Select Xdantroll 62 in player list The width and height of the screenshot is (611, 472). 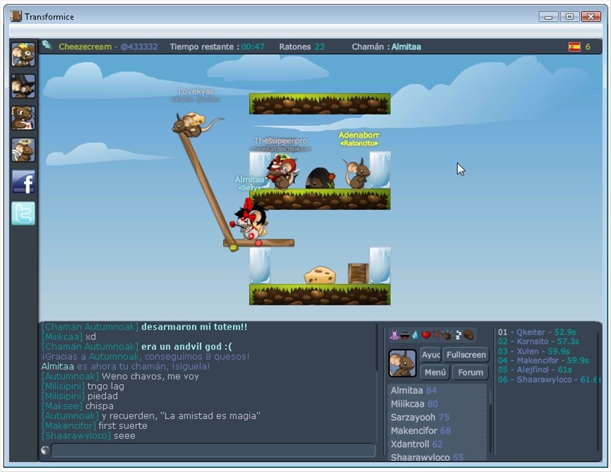tap(437, 444)
